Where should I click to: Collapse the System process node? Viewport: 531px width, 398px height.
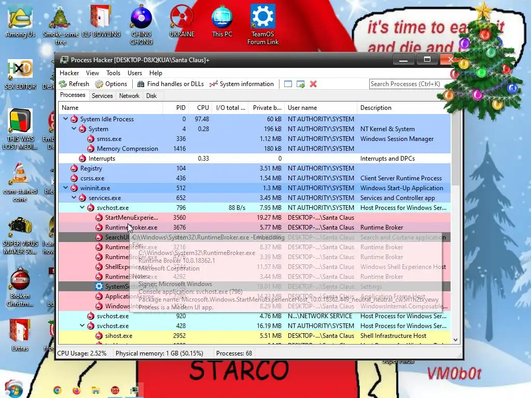[x=74, y=129]
